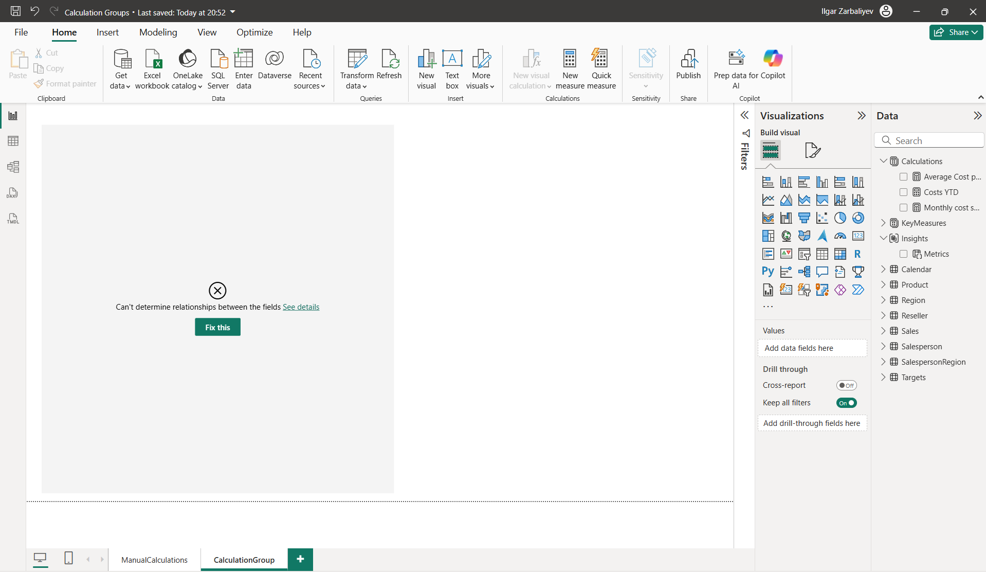Select the Scatter chart visual
Screen dimensions: 986x572
(822, 218)
